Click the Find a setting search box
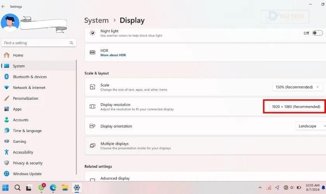Image resolution: width=326 pixels, height=194 pixels. point(39,43)
